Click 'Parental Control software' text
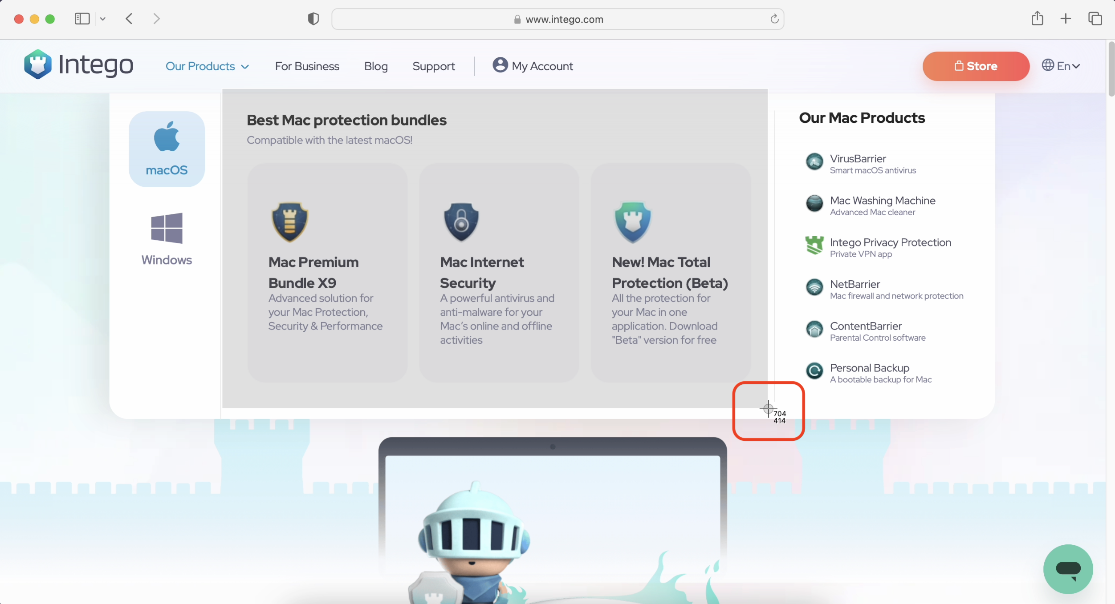 [877, 338]
